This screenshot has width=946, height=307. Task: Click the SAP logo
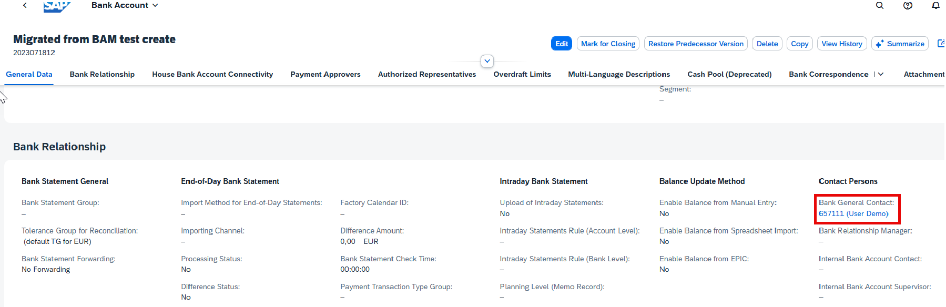(x=57, y=6)
